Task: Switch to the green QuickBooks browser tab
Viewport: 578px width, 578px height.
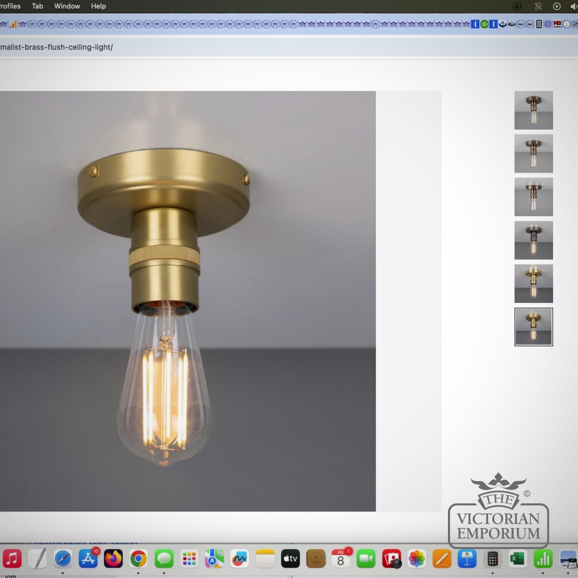Action: tap(484, 24)
